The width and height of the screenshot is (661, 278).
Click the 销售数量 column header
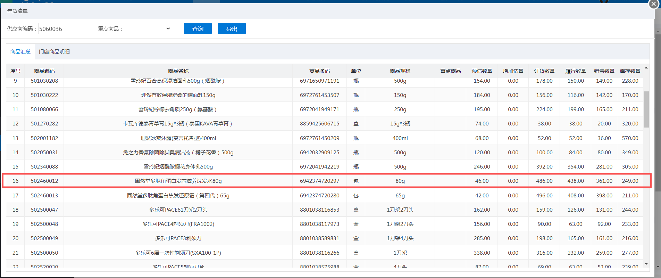tap(604, 71)
